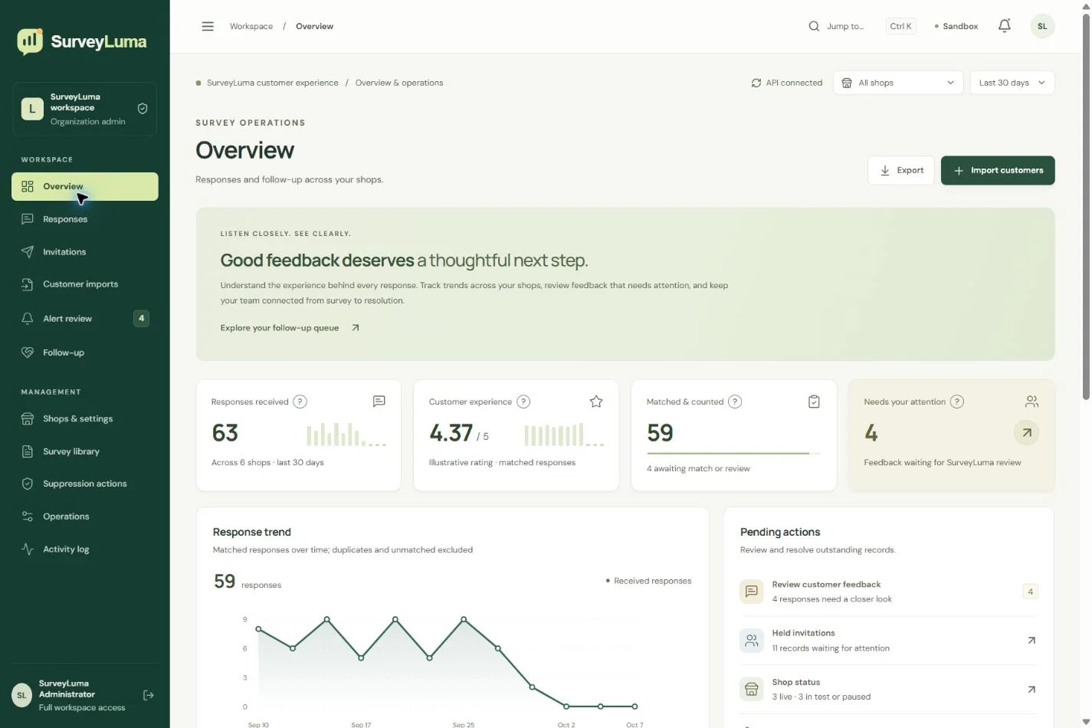
Task: Open the SL user avatar menu
Action: coord(1042,26)
